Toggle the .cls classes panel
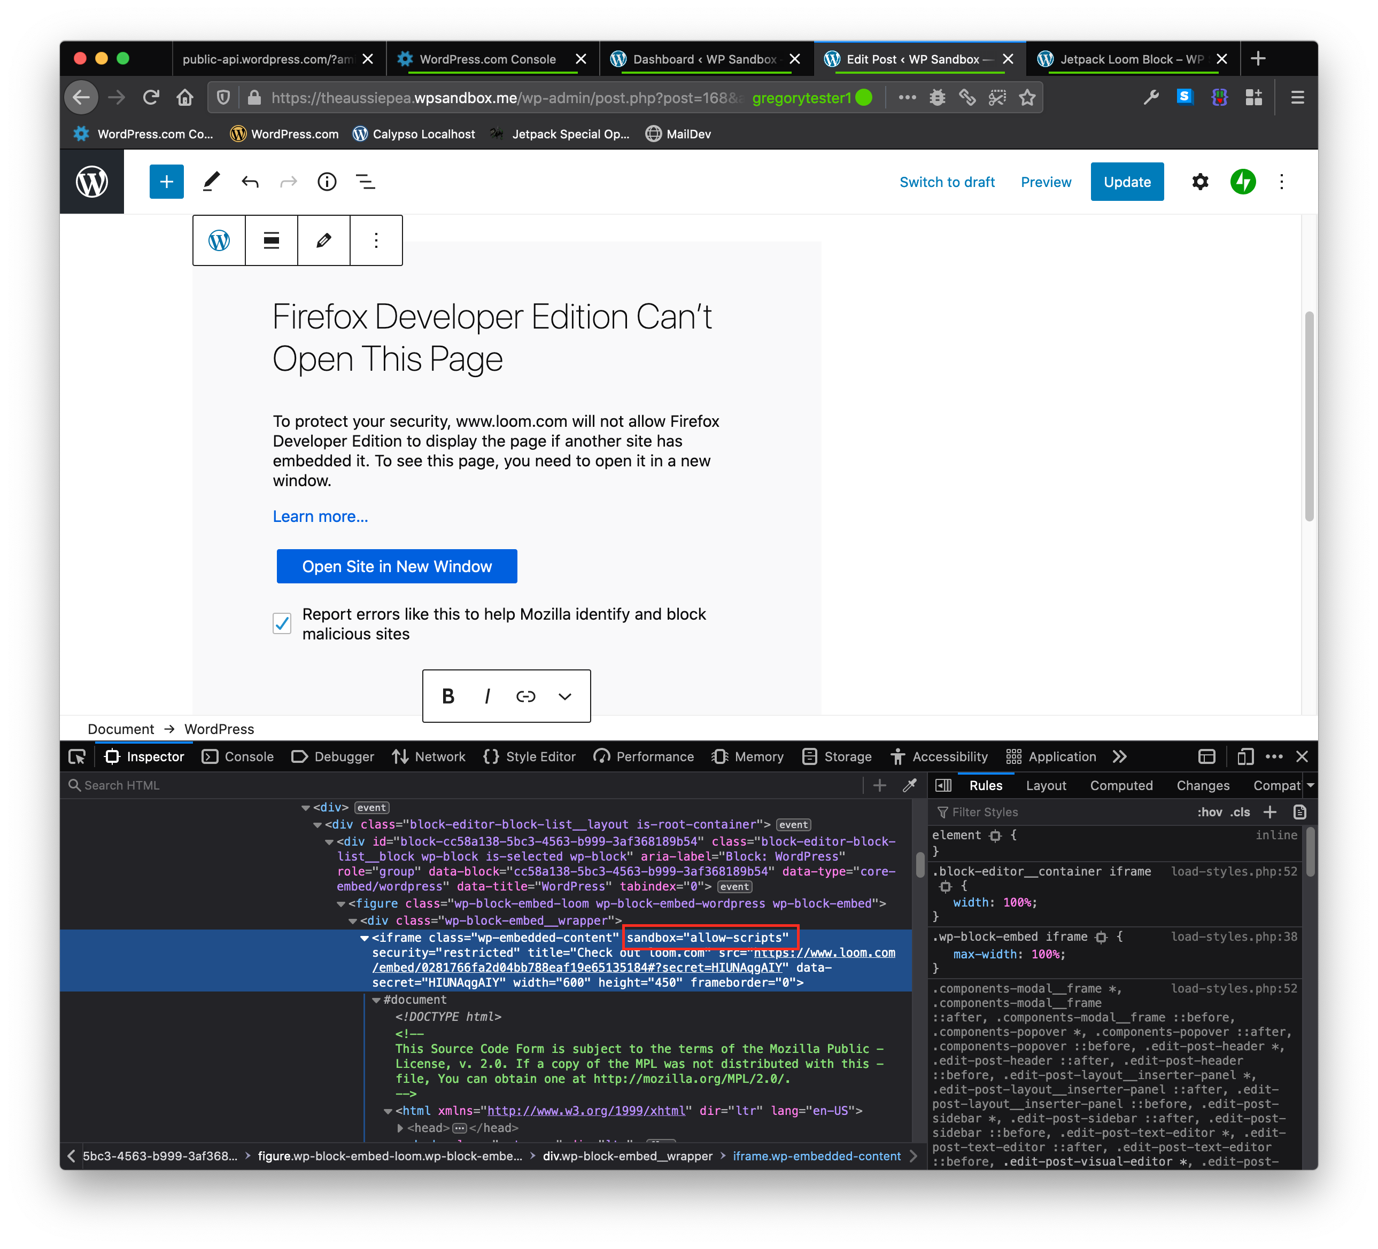Viewport: 1378px width, 1249px height. coord(1240,811)
